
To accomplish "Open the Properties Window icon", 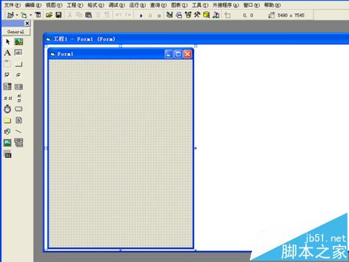I will coord(179,15).
